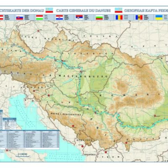Click the Zagreb capital marker

click(49, 95)
